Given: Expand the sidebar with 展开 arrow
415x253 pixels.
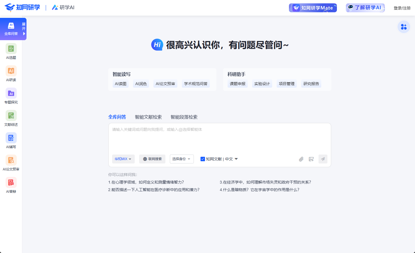Looking at the screenshot, I should point(24,29).
